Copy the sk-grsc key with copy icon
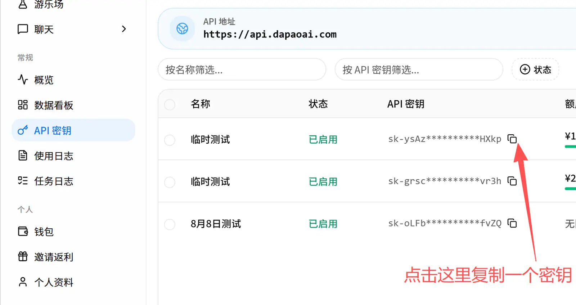576x305 pixels. coord(512,181)
